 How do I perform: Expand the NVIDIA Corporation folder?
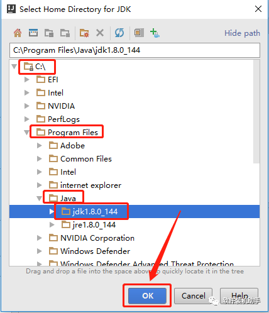coord(39,238)
